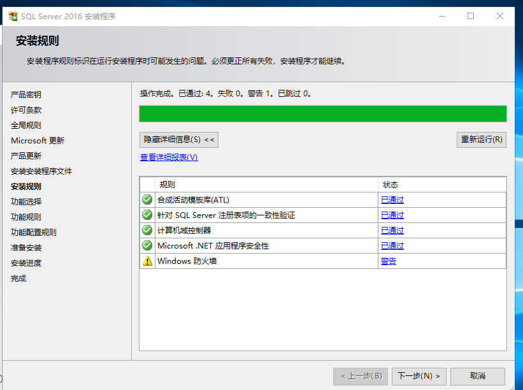Select 安装进度 step in sidebar
This screenshot has width=523, height=390.
pyautogui.click(x=26, y=263)
